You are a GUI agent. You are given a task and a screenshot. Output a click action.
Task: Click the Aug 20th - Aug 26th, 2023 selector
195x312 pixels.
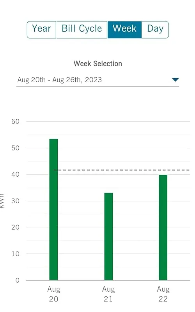coord(98,80)
